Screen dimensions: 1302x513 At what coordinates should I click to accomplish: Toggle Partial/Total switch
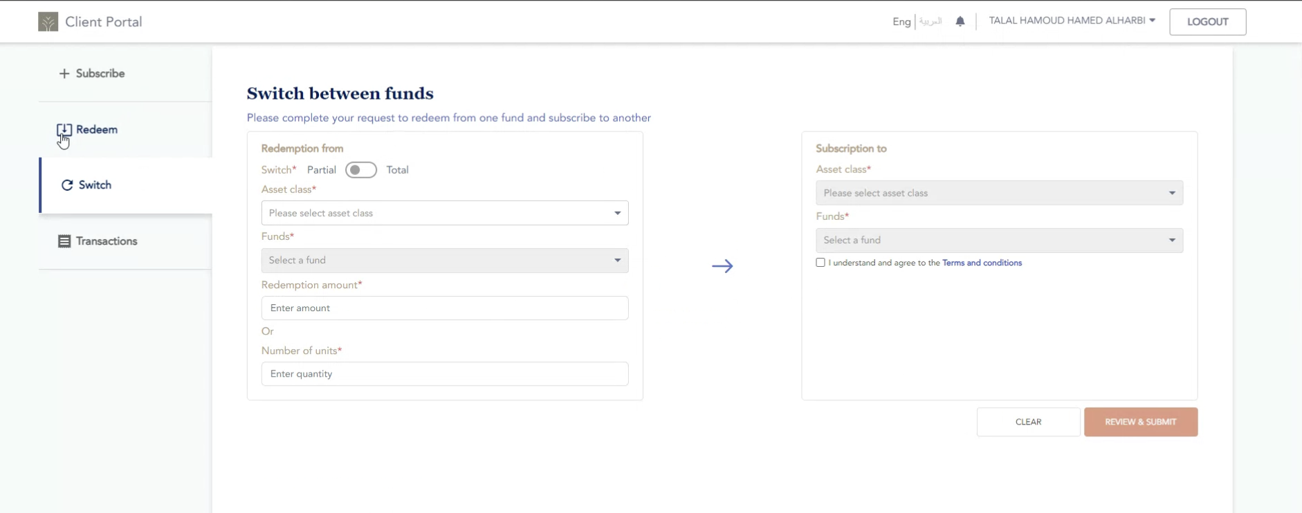point(360,170)
